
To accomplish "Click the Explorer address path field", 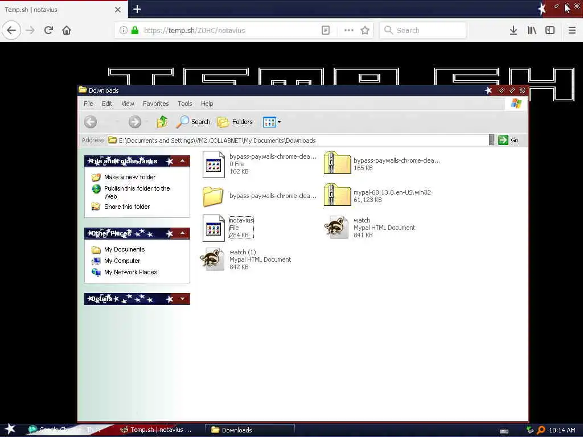I will [x=297, y=141].
